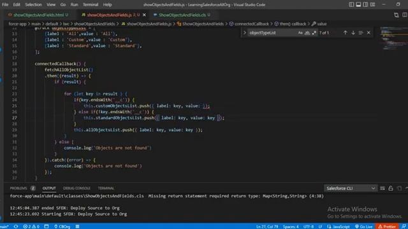Open the Help menu

coord(107,4)
